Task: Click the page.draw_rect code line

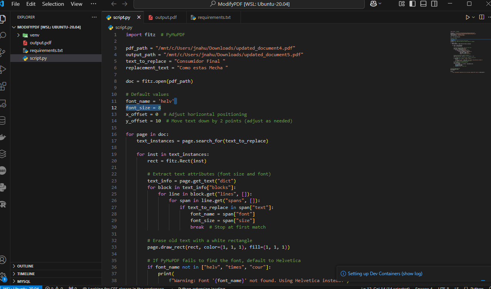Action: pyautogui.click(x=219, y=247)
